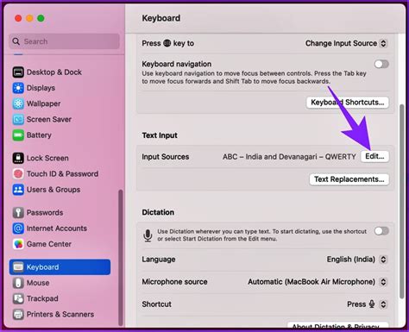Click the Dictation section heading
409x332 pixels.
click(158, 212)
